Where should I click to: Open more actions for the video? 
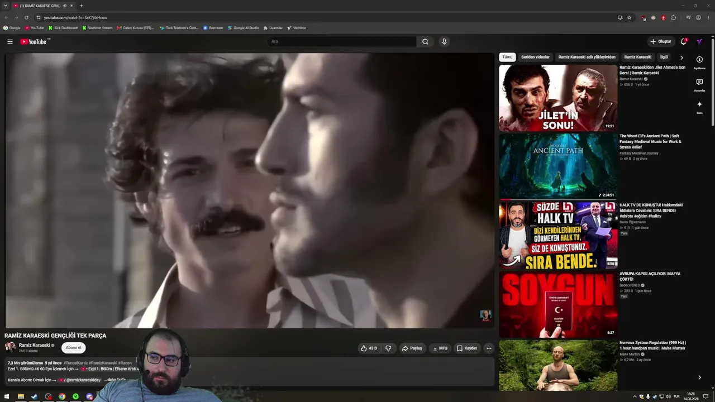tap(489, 348)
